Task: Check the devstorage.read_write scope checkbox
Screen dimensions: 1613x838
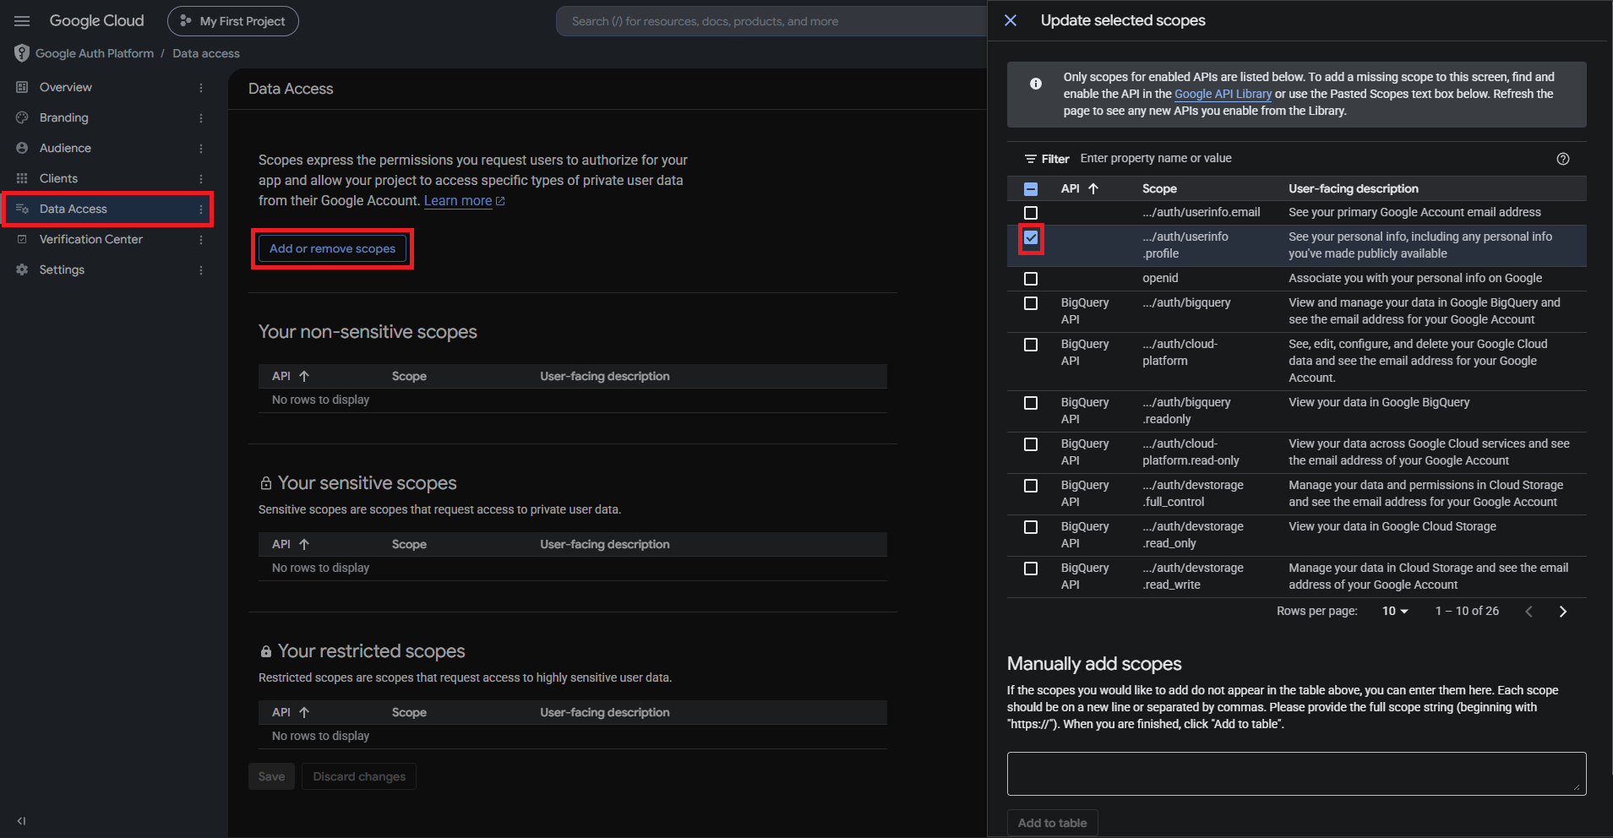Action: tap(1031, 569)
